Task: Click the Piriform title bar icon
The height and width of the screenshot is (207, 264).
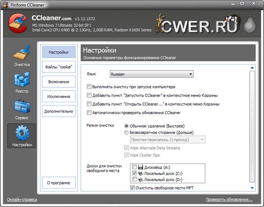Action: coord(6,5)
